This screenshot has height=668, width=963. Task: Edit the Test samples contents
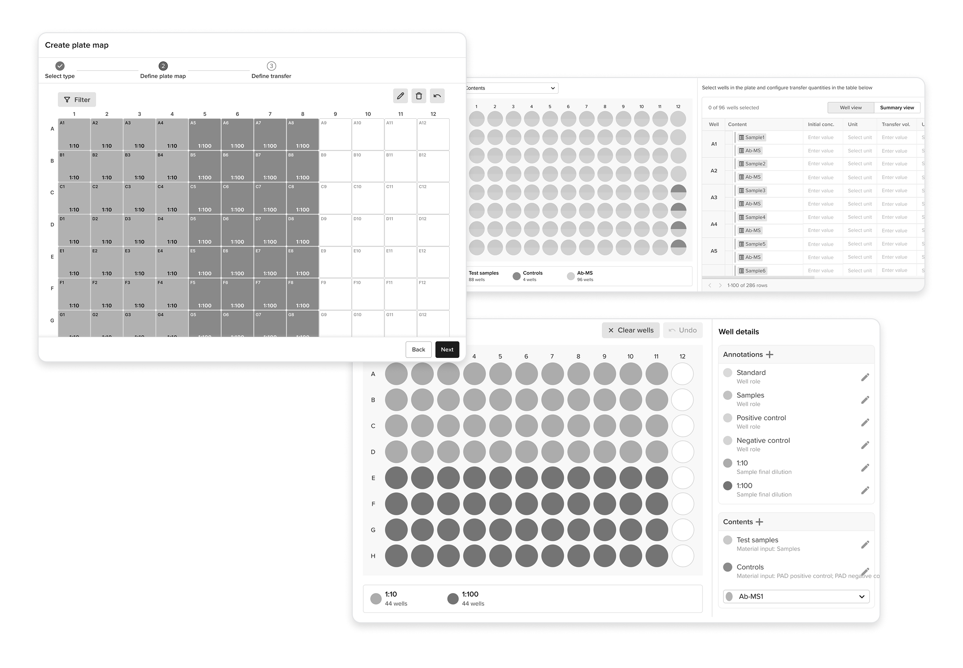[865, 544]
